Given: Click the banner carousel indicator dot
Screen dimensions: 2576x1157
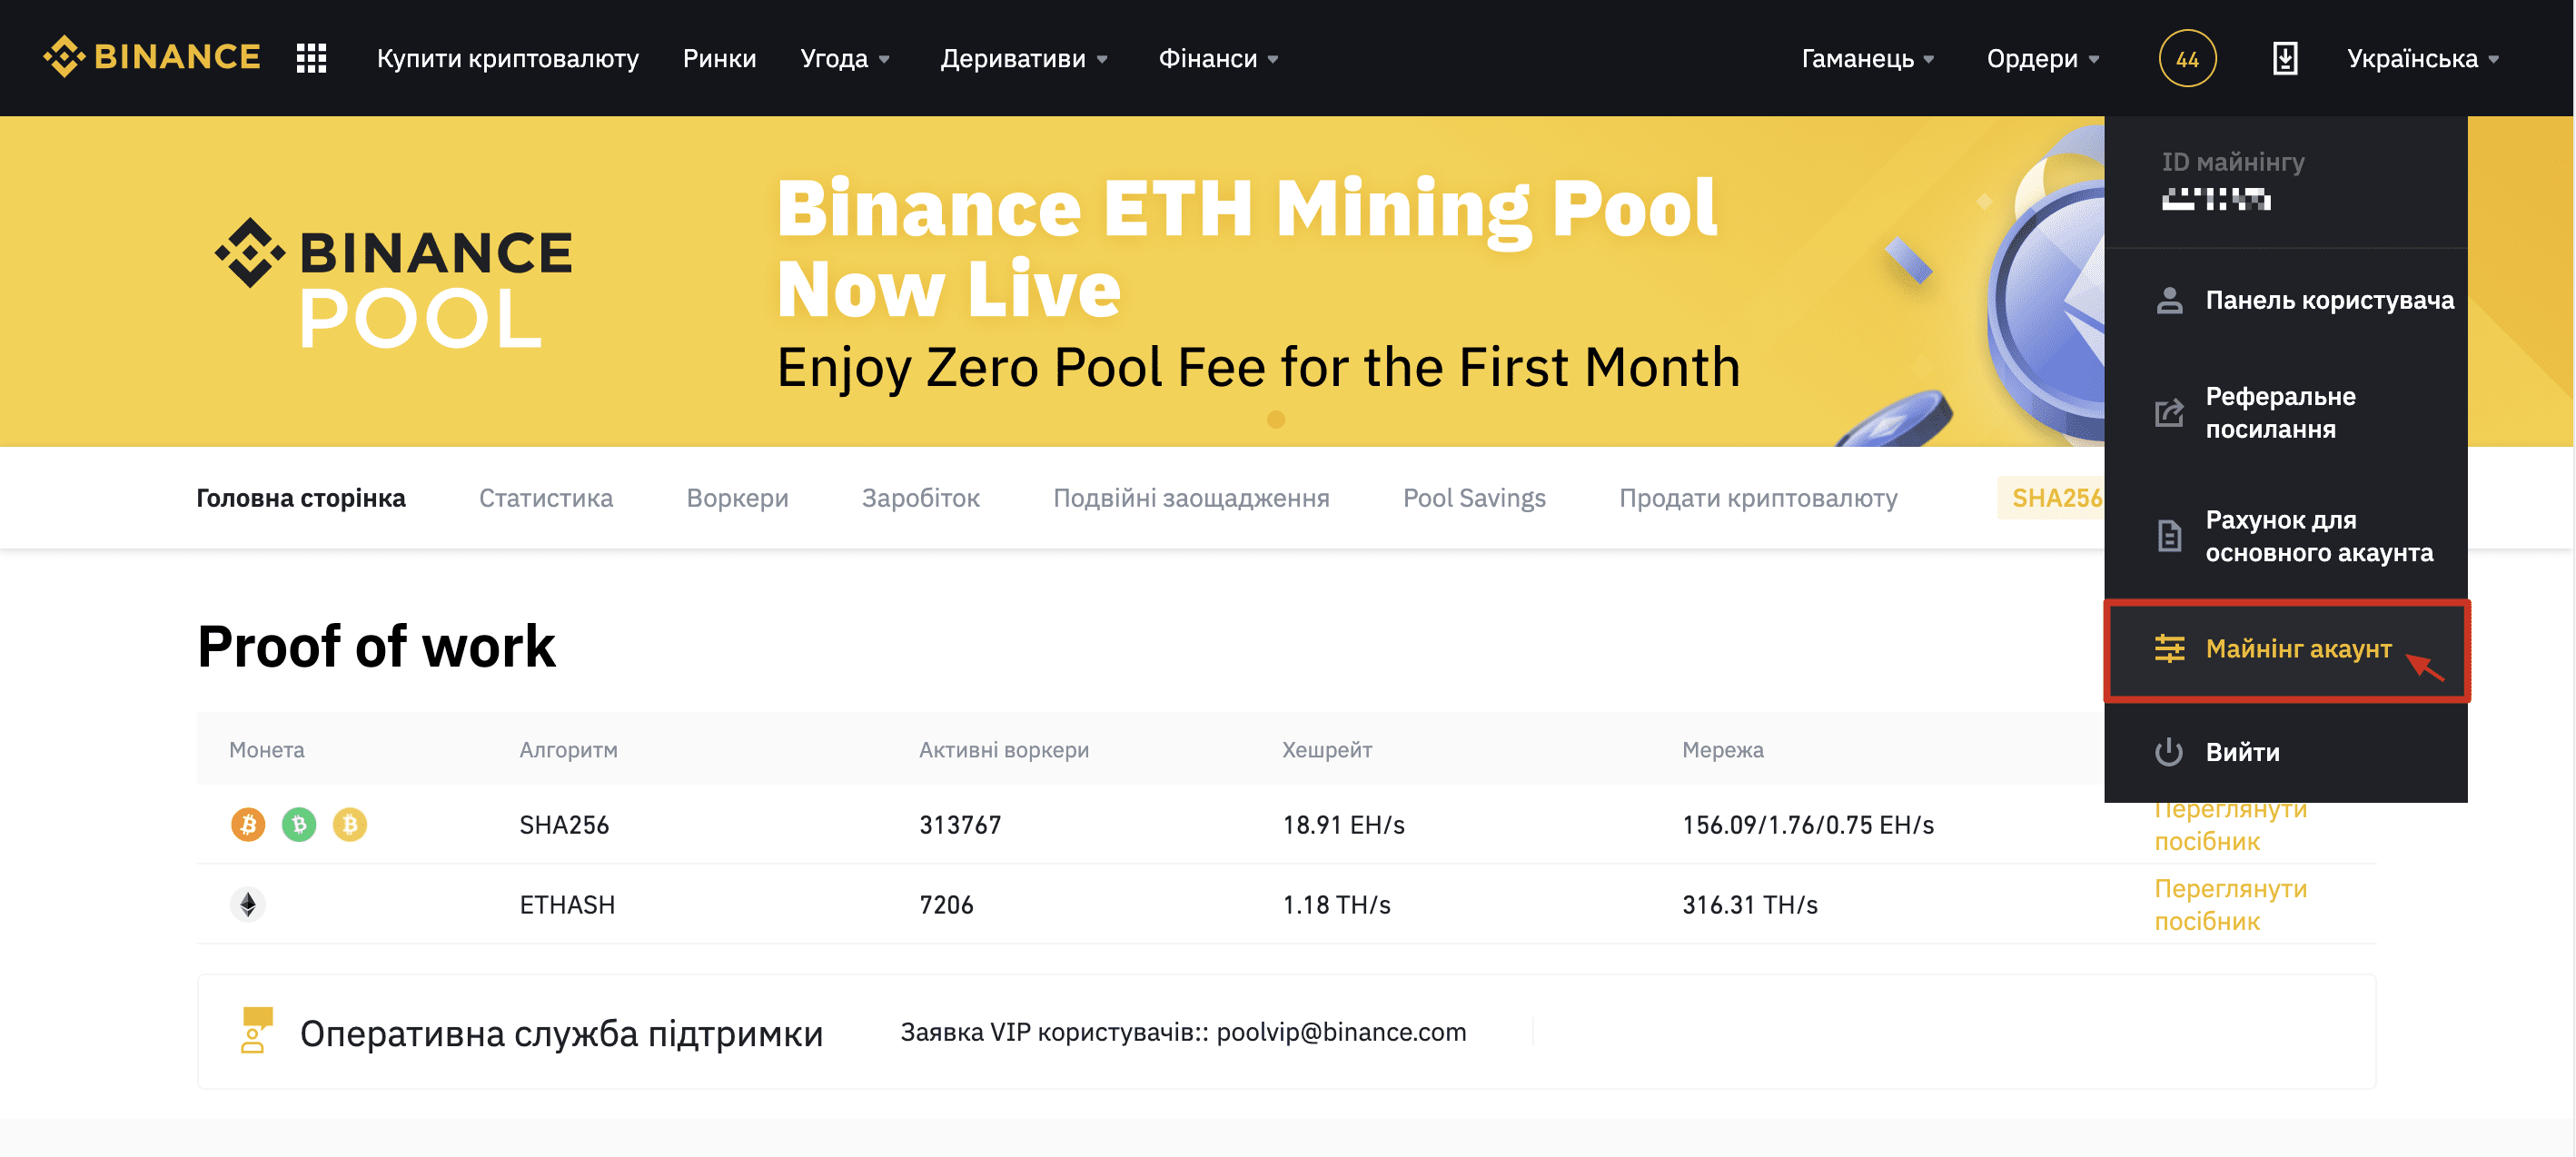Looking at the screenshot, I should [x=1275, y=420].
